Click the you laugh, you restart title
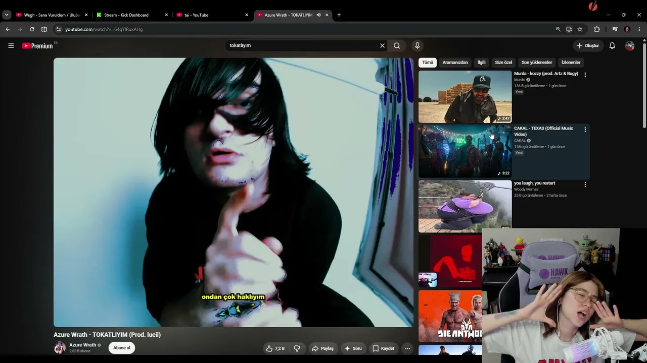 pyautogui.click(x=534, y=183)
